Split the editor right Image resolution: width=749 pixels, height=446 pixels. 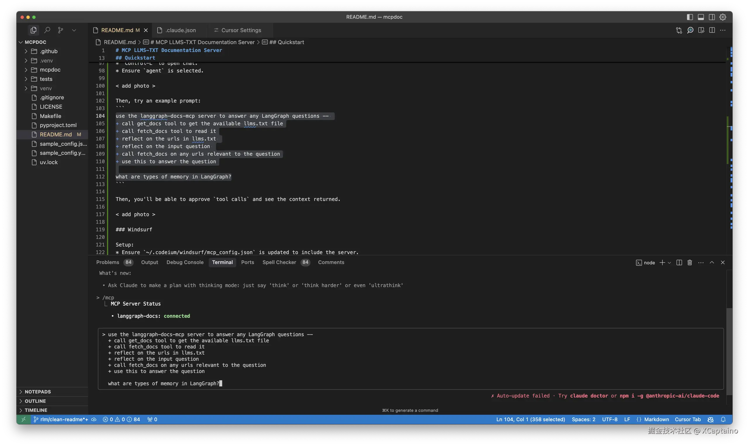712,30
